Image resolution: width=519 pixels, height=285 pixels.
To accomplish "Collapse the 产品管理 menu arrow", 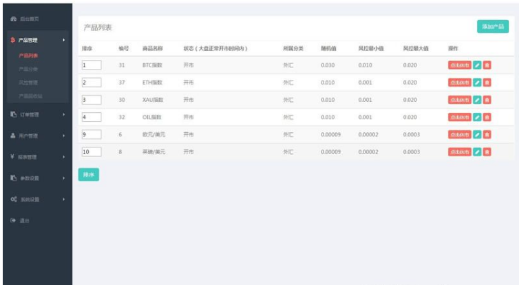I will (63, 40).
